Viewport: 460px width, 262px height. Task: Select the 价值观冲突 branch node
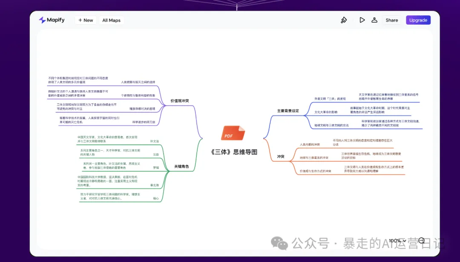point(179,101)
